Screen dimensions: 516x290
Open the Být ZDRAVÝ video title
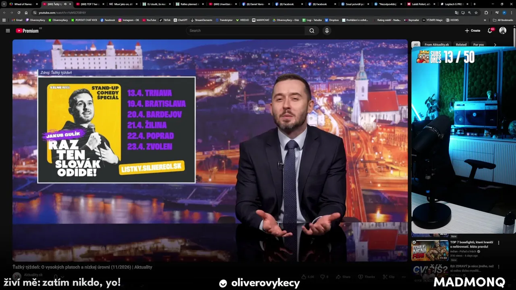pos(472,268)
